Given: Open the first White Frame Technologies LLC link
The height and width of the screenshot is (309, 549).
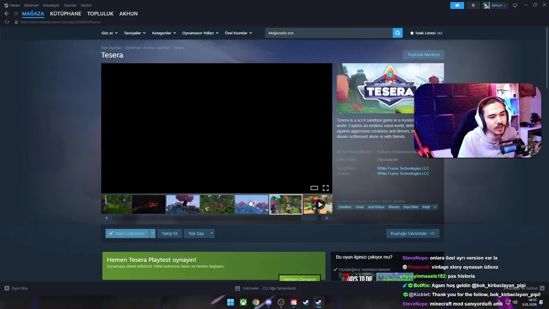Looking at the screenshot, I should (x=403, y=168).
